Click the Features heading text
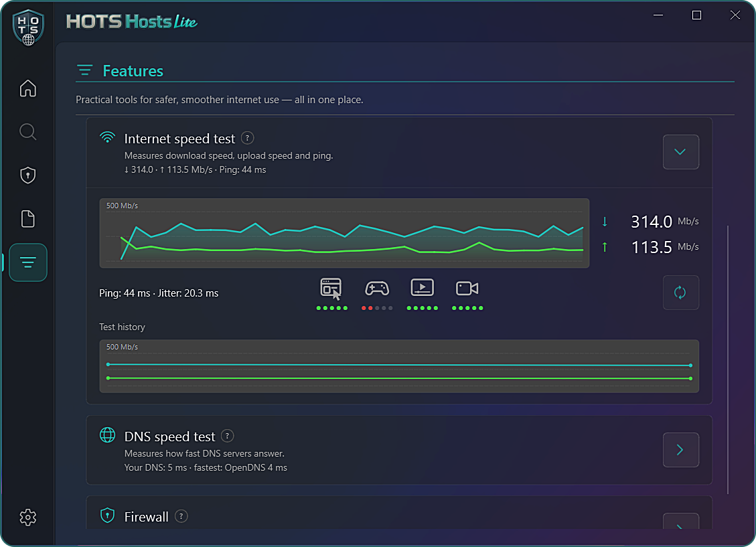Screen dimensions: 756x547 click(133, 71)
